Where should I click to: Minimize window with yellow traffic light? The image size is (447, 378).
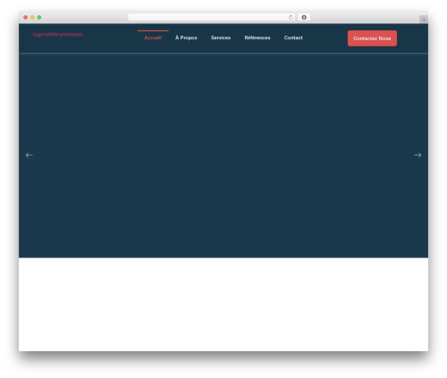tap(32, 18)
